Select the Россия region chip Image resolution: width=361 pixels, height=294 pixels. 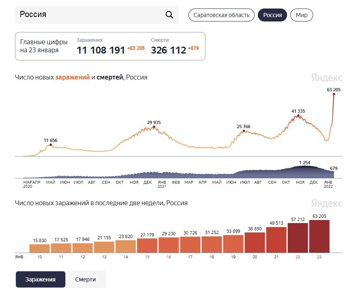tap(272, 15)
